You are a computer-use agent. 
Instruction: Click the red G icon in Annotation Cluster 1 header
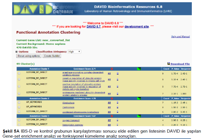(112, 69)
